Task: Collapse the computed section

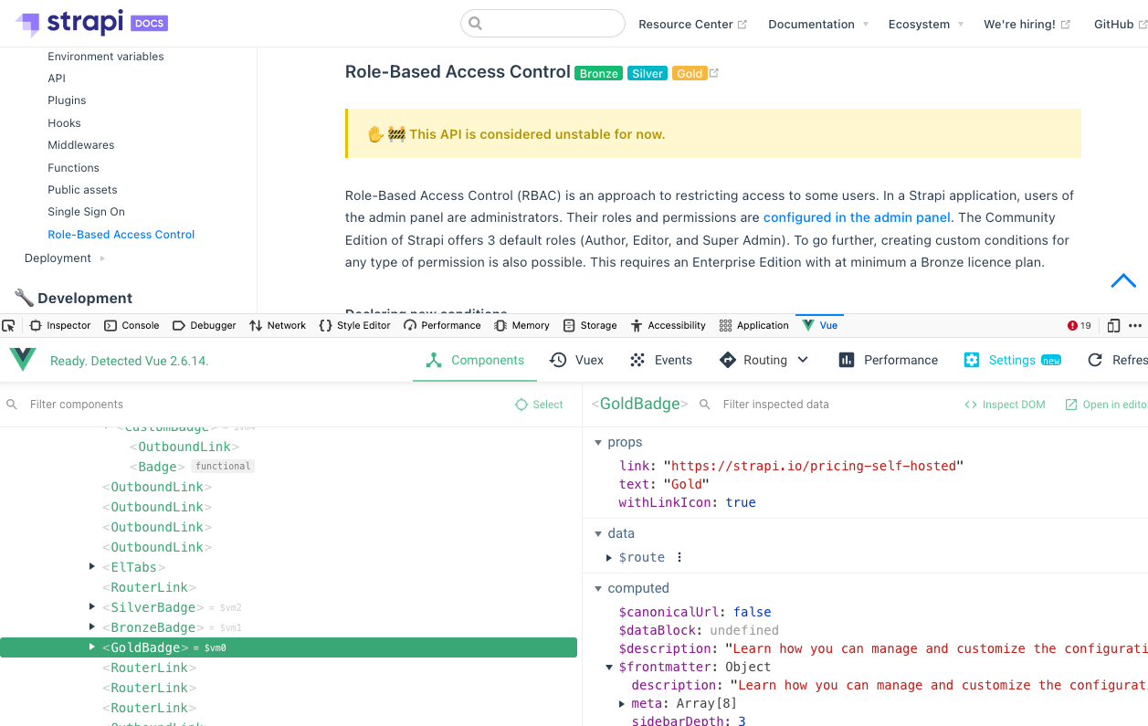Action: (x=599, y=588)
